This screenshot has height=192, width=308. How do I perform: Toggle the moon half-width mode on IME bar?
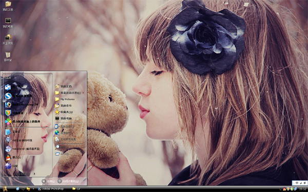pos(301,183)
